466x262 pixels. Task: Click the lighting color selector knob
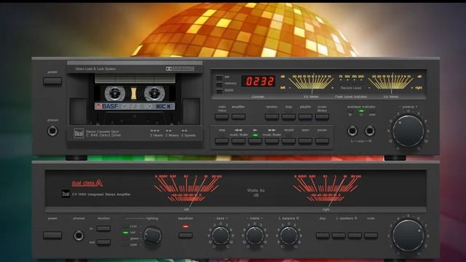tap(152, 236)
